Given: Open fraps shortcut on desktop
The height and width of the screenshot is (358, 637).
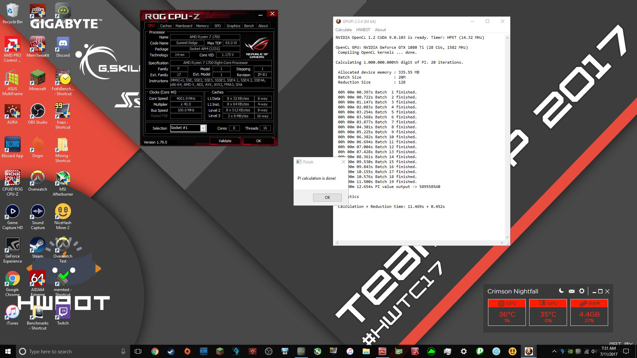Looking at the screenshot, I should pos(63,116).
